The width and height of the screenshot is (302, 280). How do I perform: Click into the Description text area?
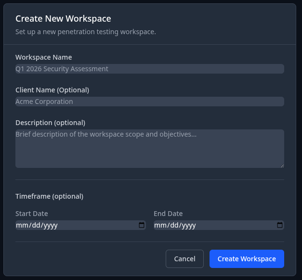point(150,149)
